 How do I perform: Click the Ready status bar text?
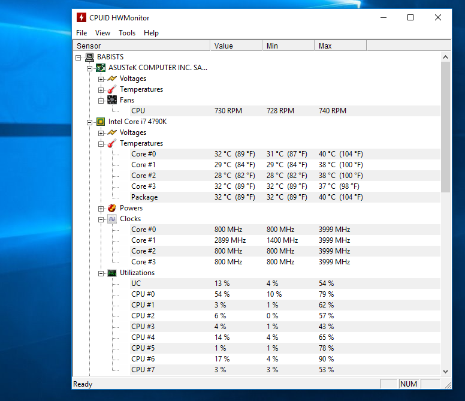pyautogui.click(x=83, y=384)
